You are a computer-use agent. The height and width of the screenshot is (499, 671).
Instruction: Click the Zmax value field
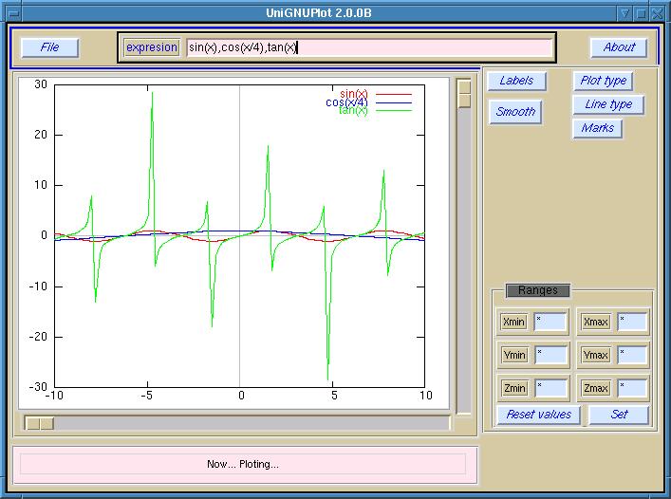click(x=632, y=389)
